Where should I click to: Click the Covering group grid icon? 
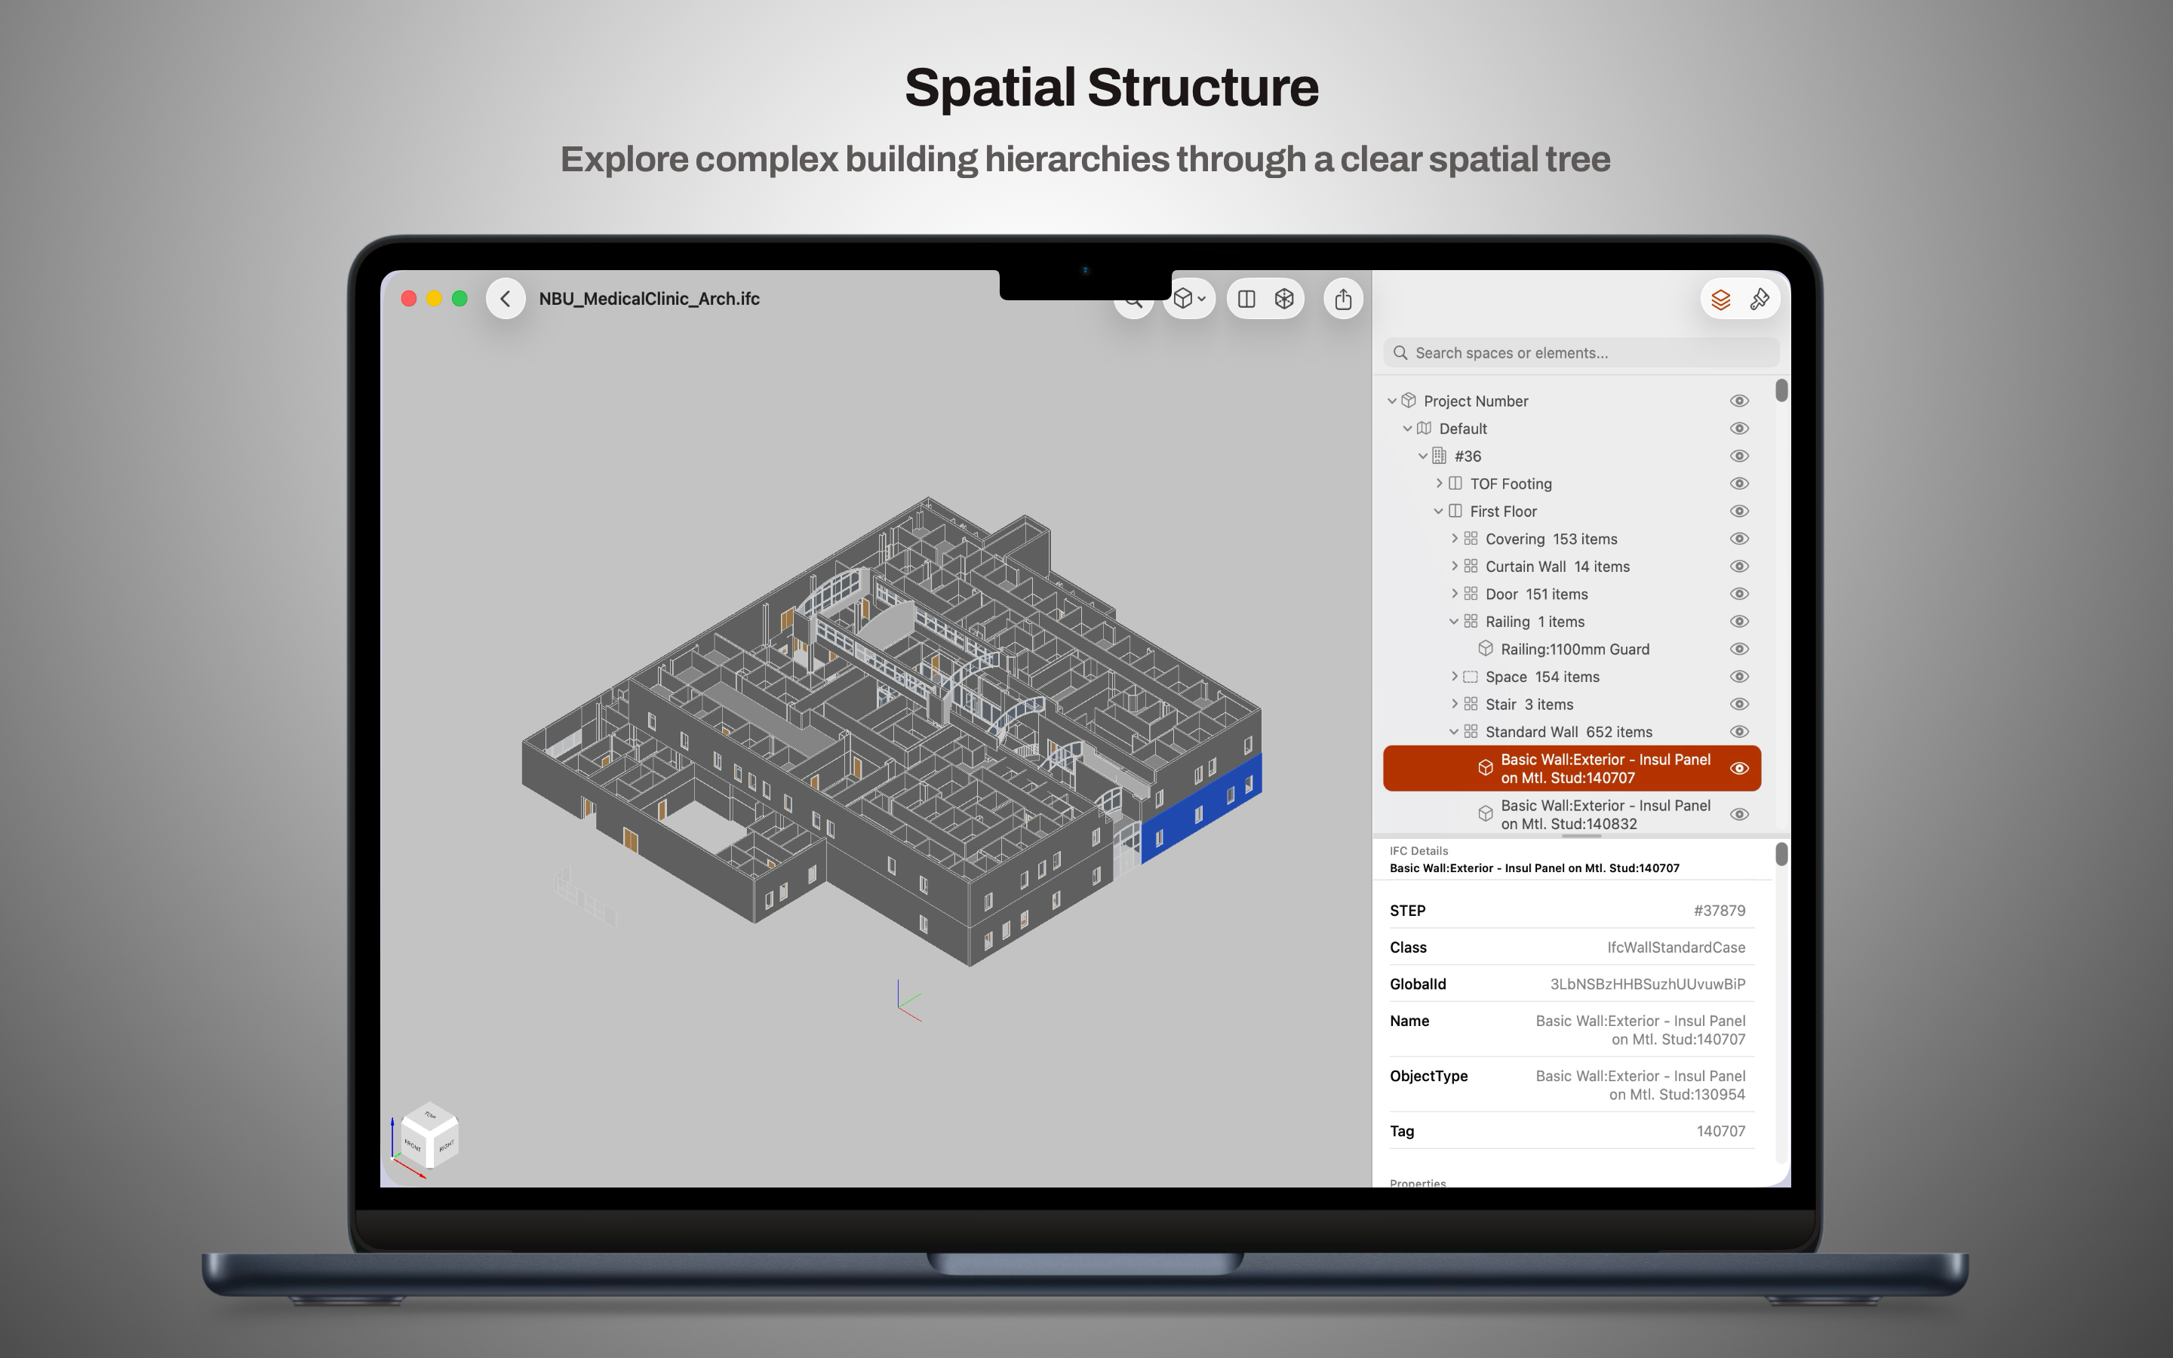click(x=1471, y=539)
